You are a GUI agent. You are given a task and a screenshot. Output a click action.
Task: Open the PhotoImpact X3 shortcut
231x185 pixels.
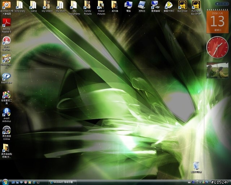[x=6, y=59]
